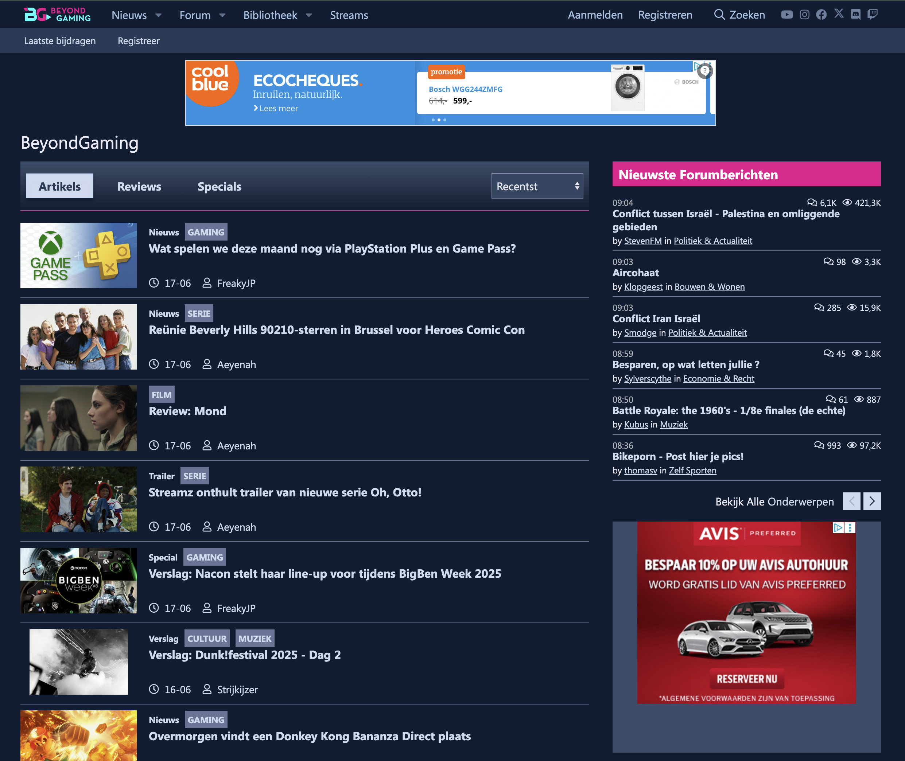Click SERIE tag on Oh, Otto! article

tap(194, 476)
